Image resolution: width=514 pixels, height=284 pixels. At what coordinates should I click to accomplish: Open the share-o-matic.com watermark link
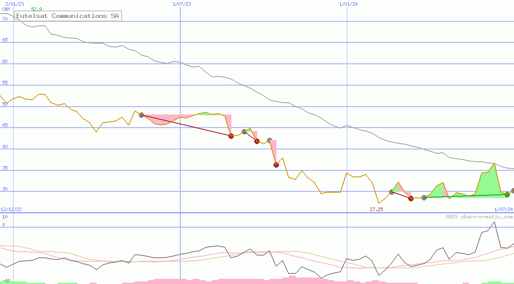tap(479, 217)
